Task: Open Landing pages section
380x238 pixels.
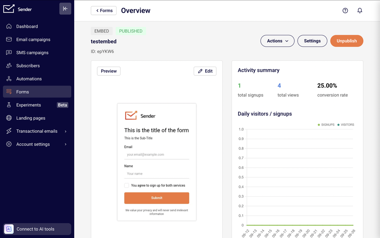Action: tap(37, 118)
